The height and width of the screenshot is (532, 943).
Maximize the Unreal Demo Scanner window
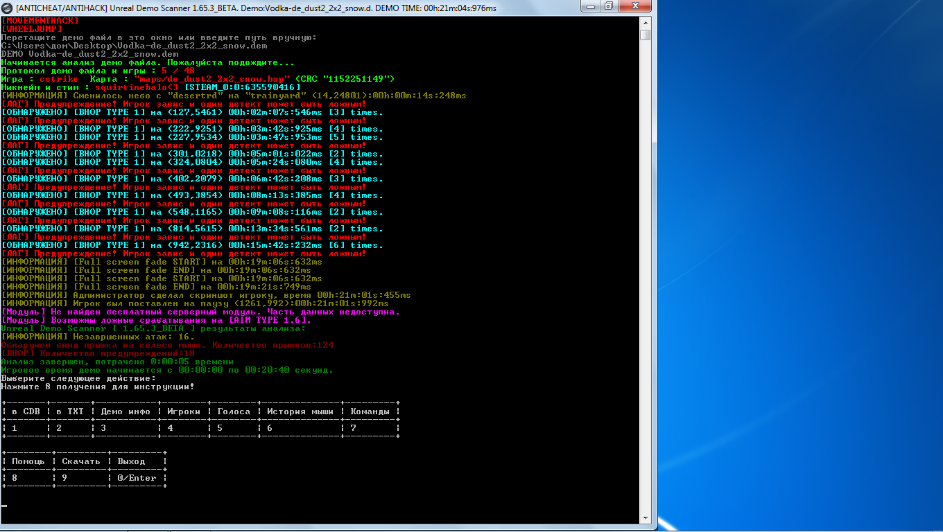609,6
